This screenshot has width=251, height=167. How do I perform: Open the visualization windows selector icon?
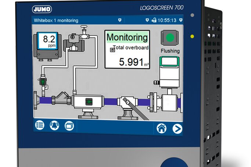(69, 126)
